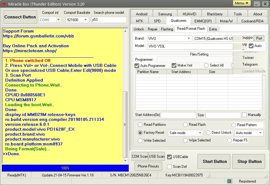This screenshot has height=185, width=270.
Task: Click the Start Address column header
Action: coord(182,72)
